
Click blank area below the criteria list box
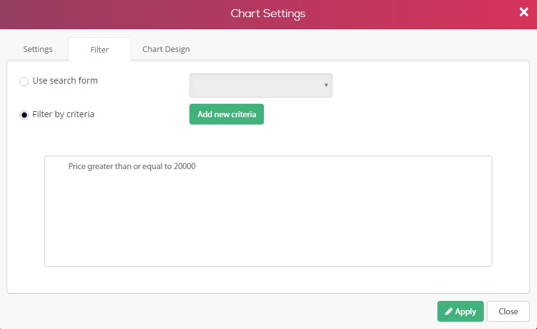click(268, 280)
